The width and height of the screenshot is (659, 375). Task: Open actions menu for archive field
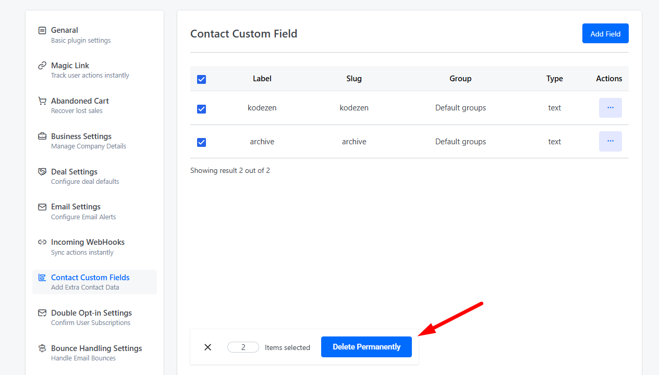point(611,141)
